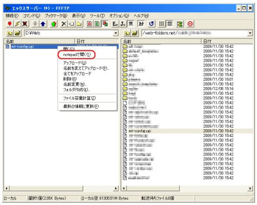Image resolution: width=257 pixels, height=205 pixels.
Task: Go up one folder on remote side
Action: pos(127,33)
